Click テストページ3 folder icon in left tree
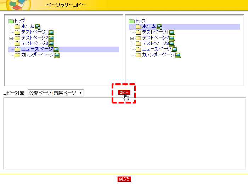The height and width of the screenshot is (184, 248). 17,43
